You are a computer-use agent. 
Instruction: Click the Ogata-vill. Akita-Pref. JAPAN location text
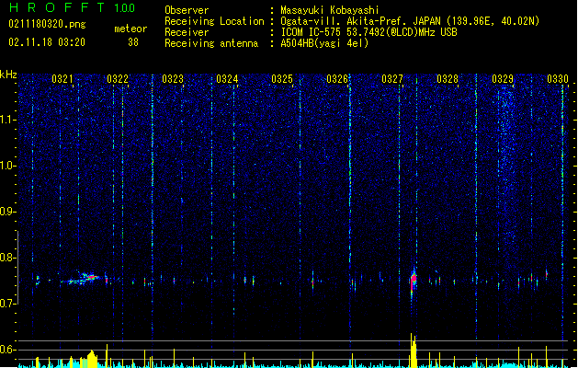click(x=410, y=21)
